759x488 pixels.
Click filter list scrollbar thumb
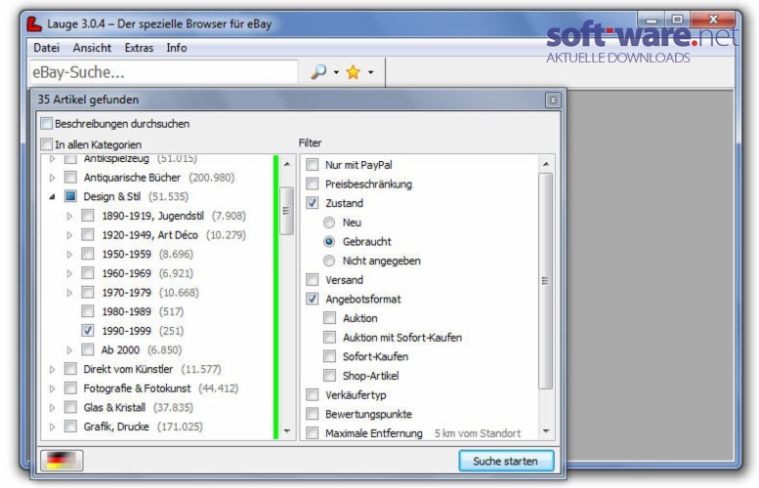[545, 281]
